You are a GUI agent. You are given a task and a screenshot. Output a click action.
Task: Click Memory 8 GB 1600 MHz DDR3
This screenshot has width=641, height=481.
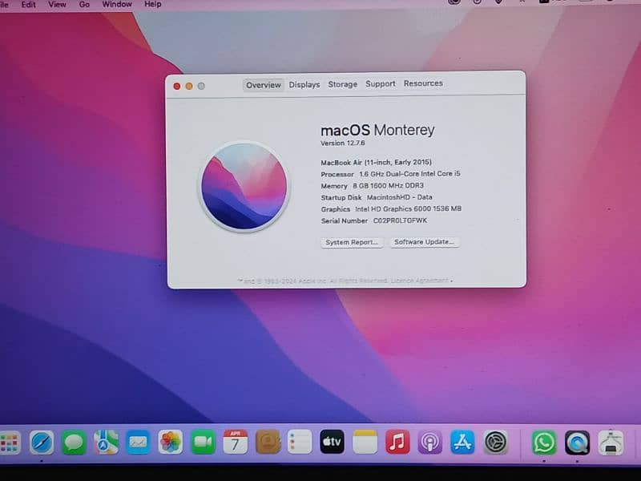coord(372,186)
